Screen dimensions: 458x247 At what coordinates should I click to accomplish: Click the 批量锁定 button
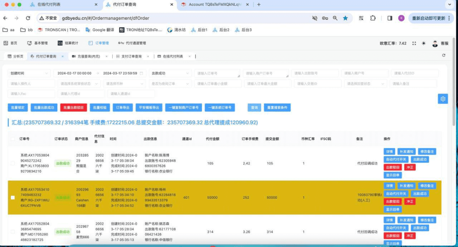[x=18, y=108]
